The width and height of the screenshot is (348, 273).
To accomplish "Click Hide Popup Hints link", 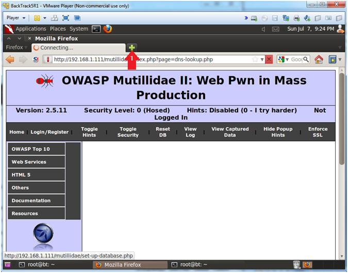I will coord(278,132).
